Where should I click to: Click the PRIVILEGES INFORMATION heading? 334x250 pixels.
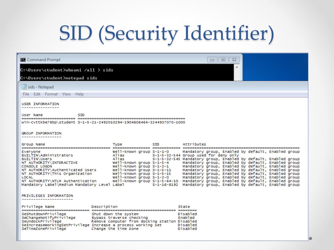pos(47,196)
